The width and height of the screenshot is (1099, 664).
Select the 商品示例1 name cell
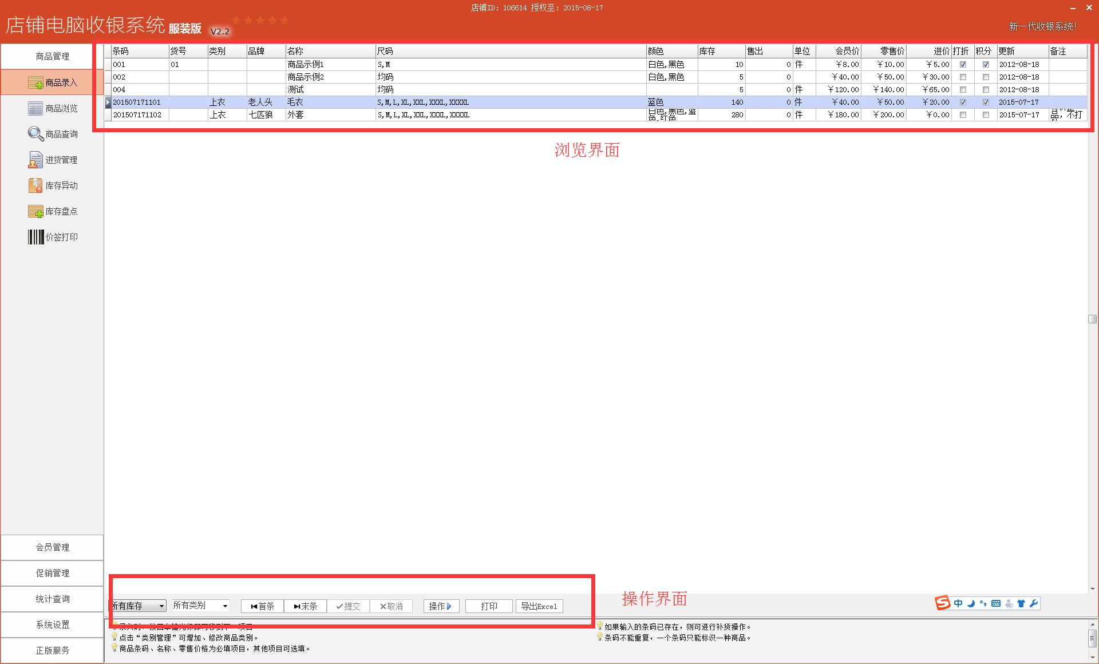[x=331, y=65]
